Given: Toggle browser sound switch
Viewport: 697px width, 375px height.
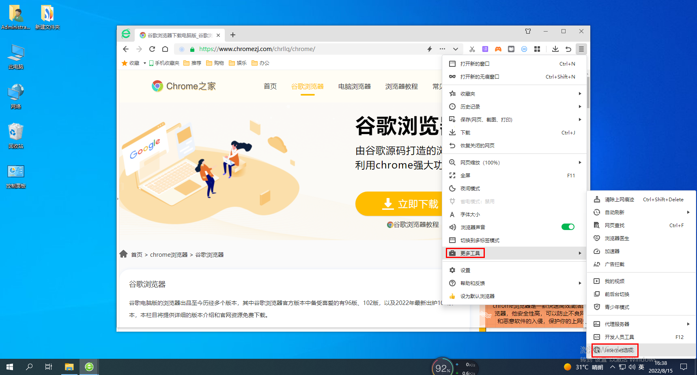Looking at the screenshot, I should point(568,227).
